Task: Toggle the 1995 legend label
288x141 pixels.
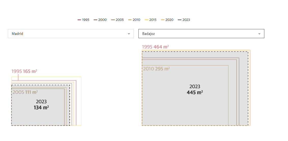Action: (x=86, y=20)
